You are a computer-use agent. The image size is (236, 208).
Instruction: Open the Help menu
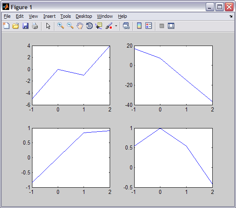(123, 16)
